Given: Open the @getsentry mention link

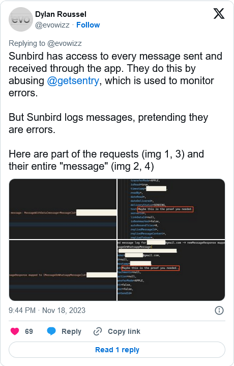Looking at the screenshot, I should 73,81.
